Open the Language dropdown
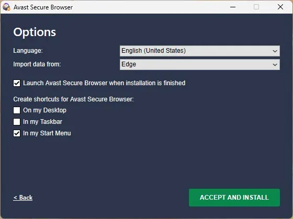 pyautogui.click(x=200, y=51)
